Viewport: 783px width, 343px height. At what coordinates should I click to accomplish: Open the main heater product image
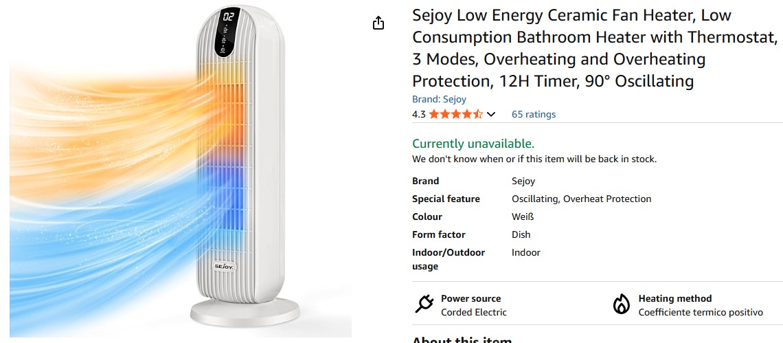click(x=180, y=170)
